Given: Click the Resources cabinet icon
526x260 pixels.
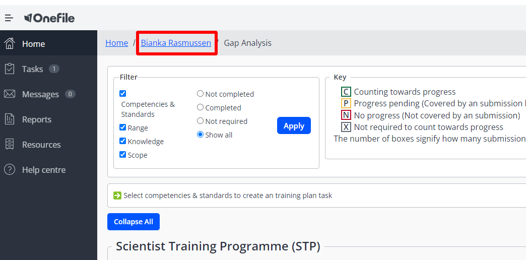Looking at the screenshot, I should pos(10,144).
